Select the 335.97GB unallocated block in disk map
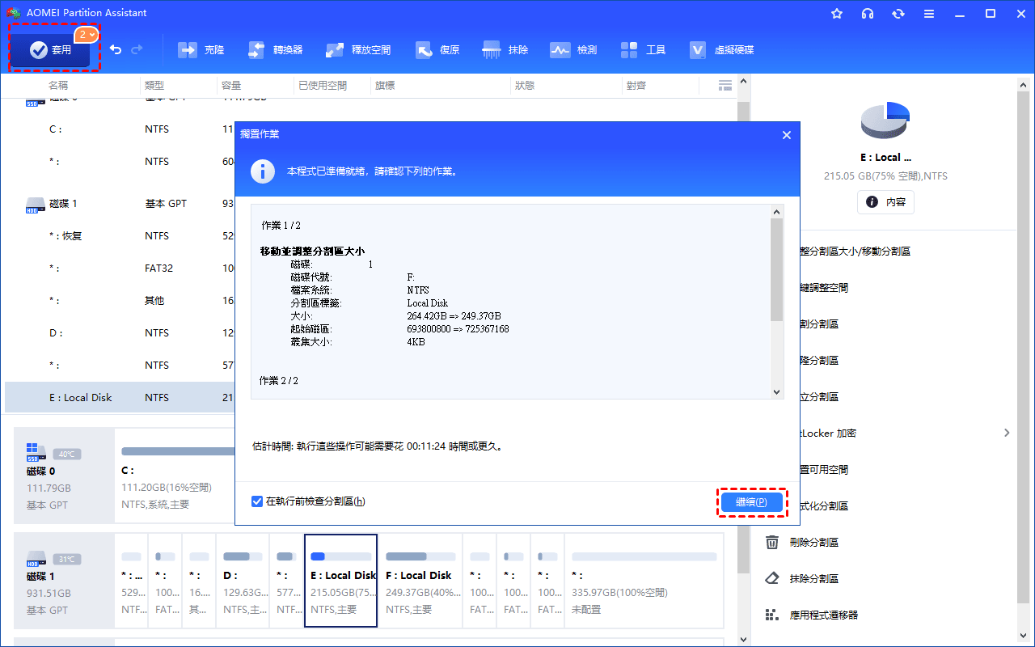The height and width of the screenshot is (647, 1035). click(x=644, y=581)
